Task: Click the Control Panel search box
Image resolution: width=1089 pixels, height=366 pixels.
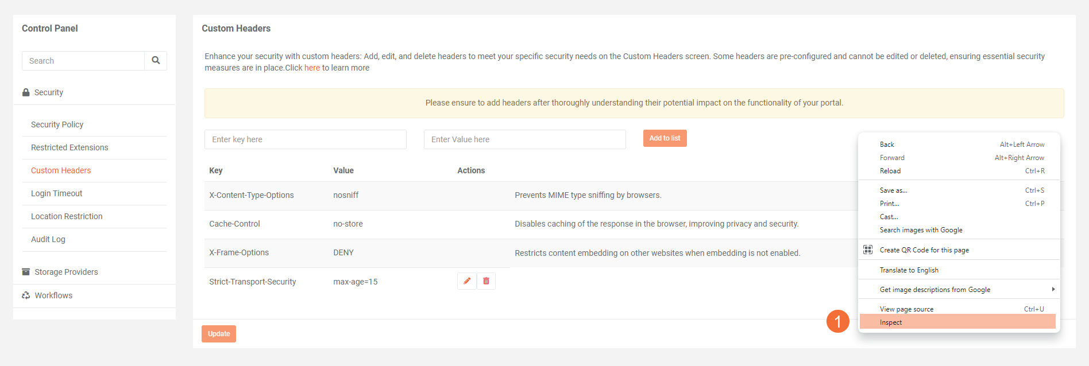Action: (83, 61)
